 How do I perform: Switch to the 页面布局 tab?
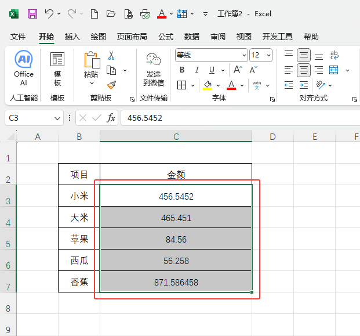click(x=132, y=37)
